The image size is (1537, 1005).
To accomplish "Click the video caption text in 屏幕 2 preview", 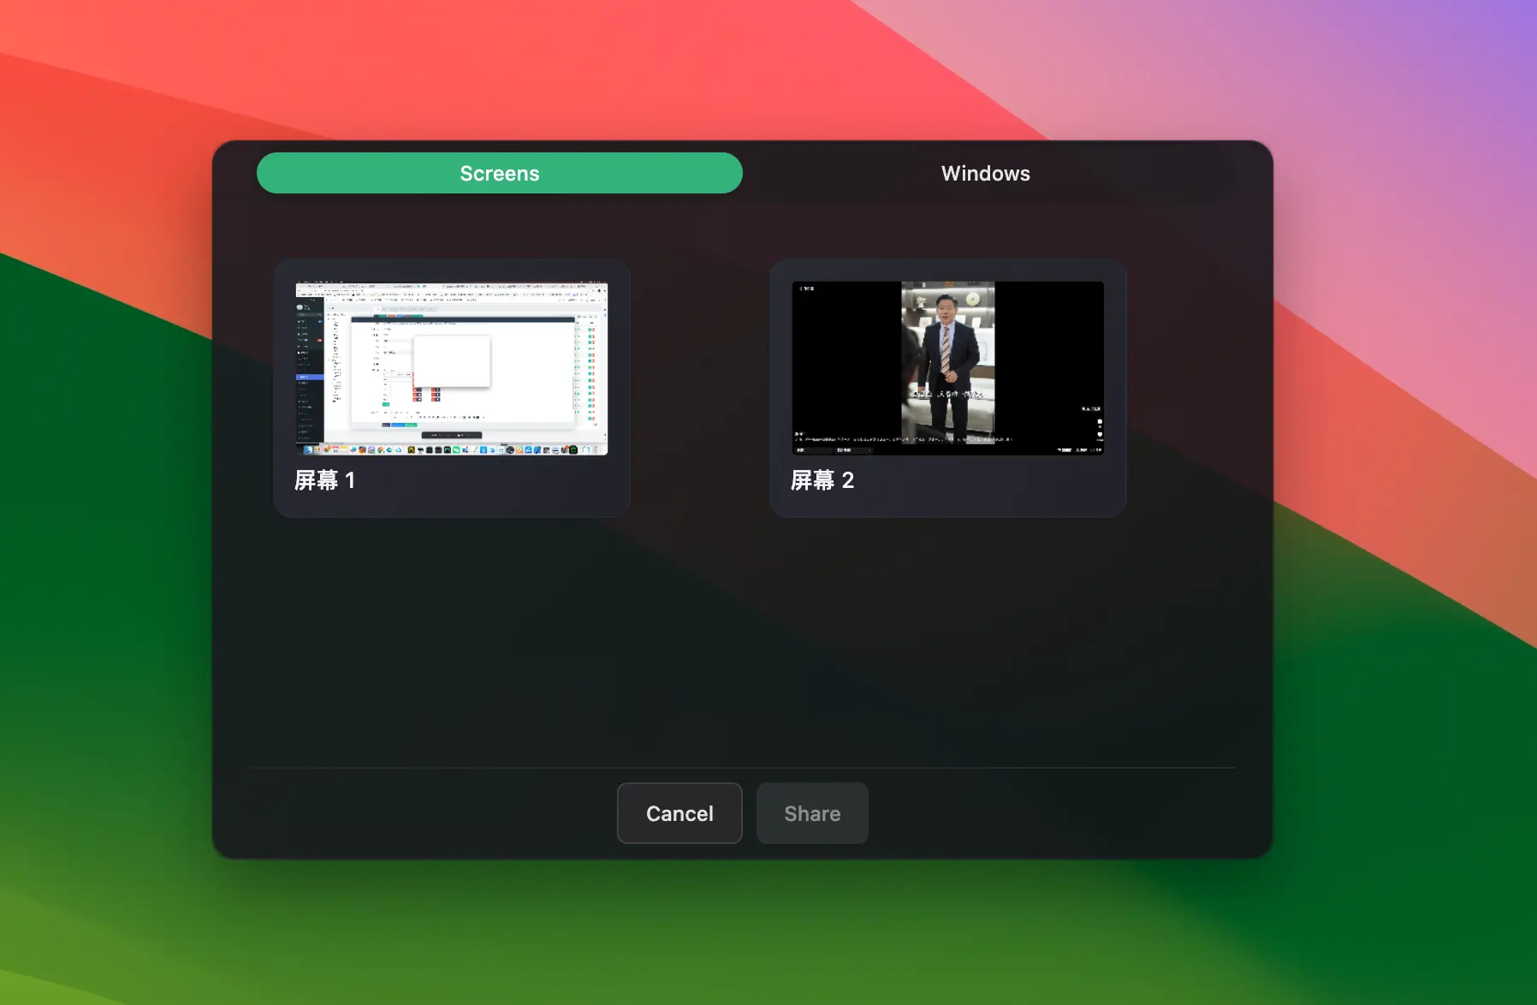I will coord(947,395).
